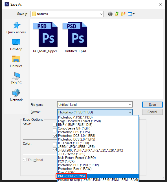Uncheck the checked Color section checkbox
The image size is (167, 182).
click(x=55, y=149)
